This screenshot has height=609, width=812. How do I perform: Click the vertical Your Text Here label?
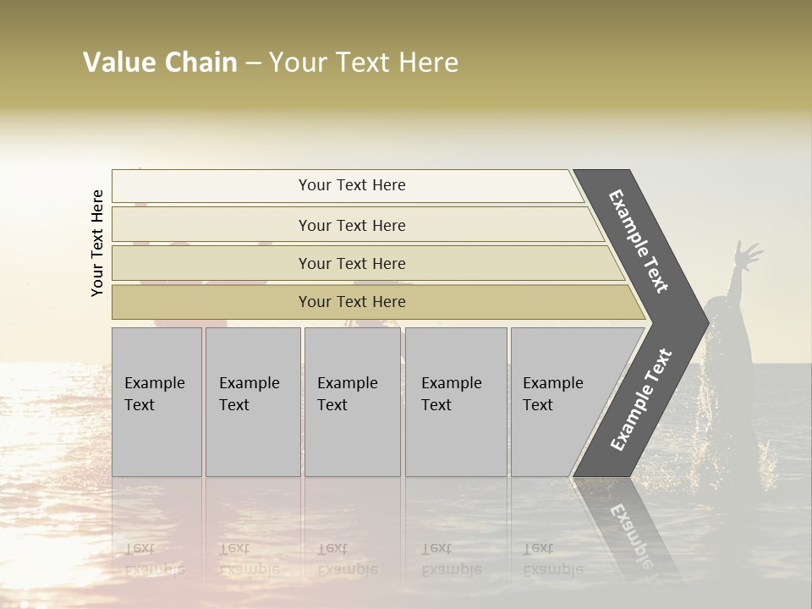[96, 243]
